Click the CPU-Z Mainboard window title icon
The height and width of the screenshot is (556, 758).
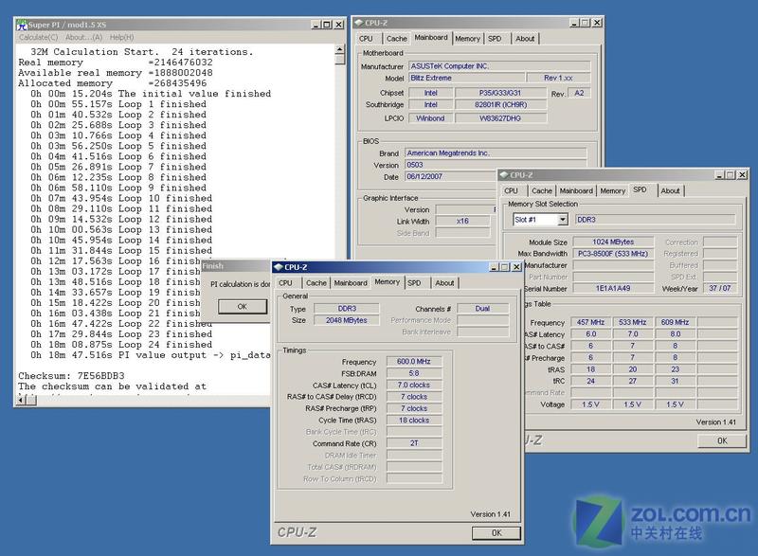point(358,23)
